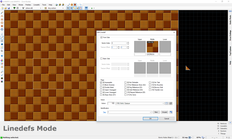Click the New tag button
The width and height of the screenshot is (232, 139).
(156, 112)
